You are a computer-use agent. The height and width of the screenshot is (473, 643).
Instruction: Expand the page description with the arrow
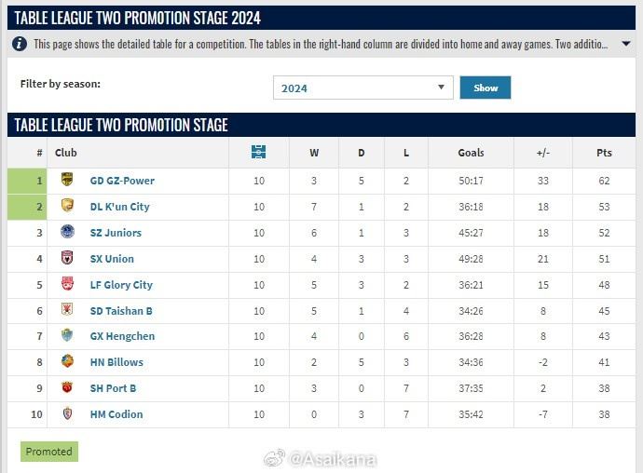[x=625, y=44]
